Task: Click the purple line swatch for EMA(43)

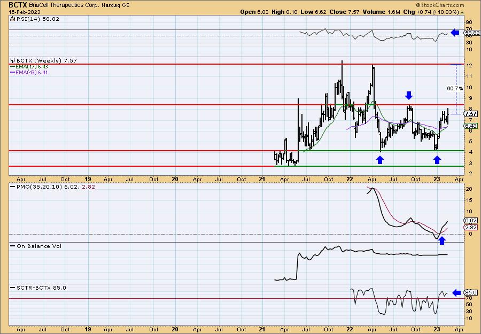Action: [13, 72]
